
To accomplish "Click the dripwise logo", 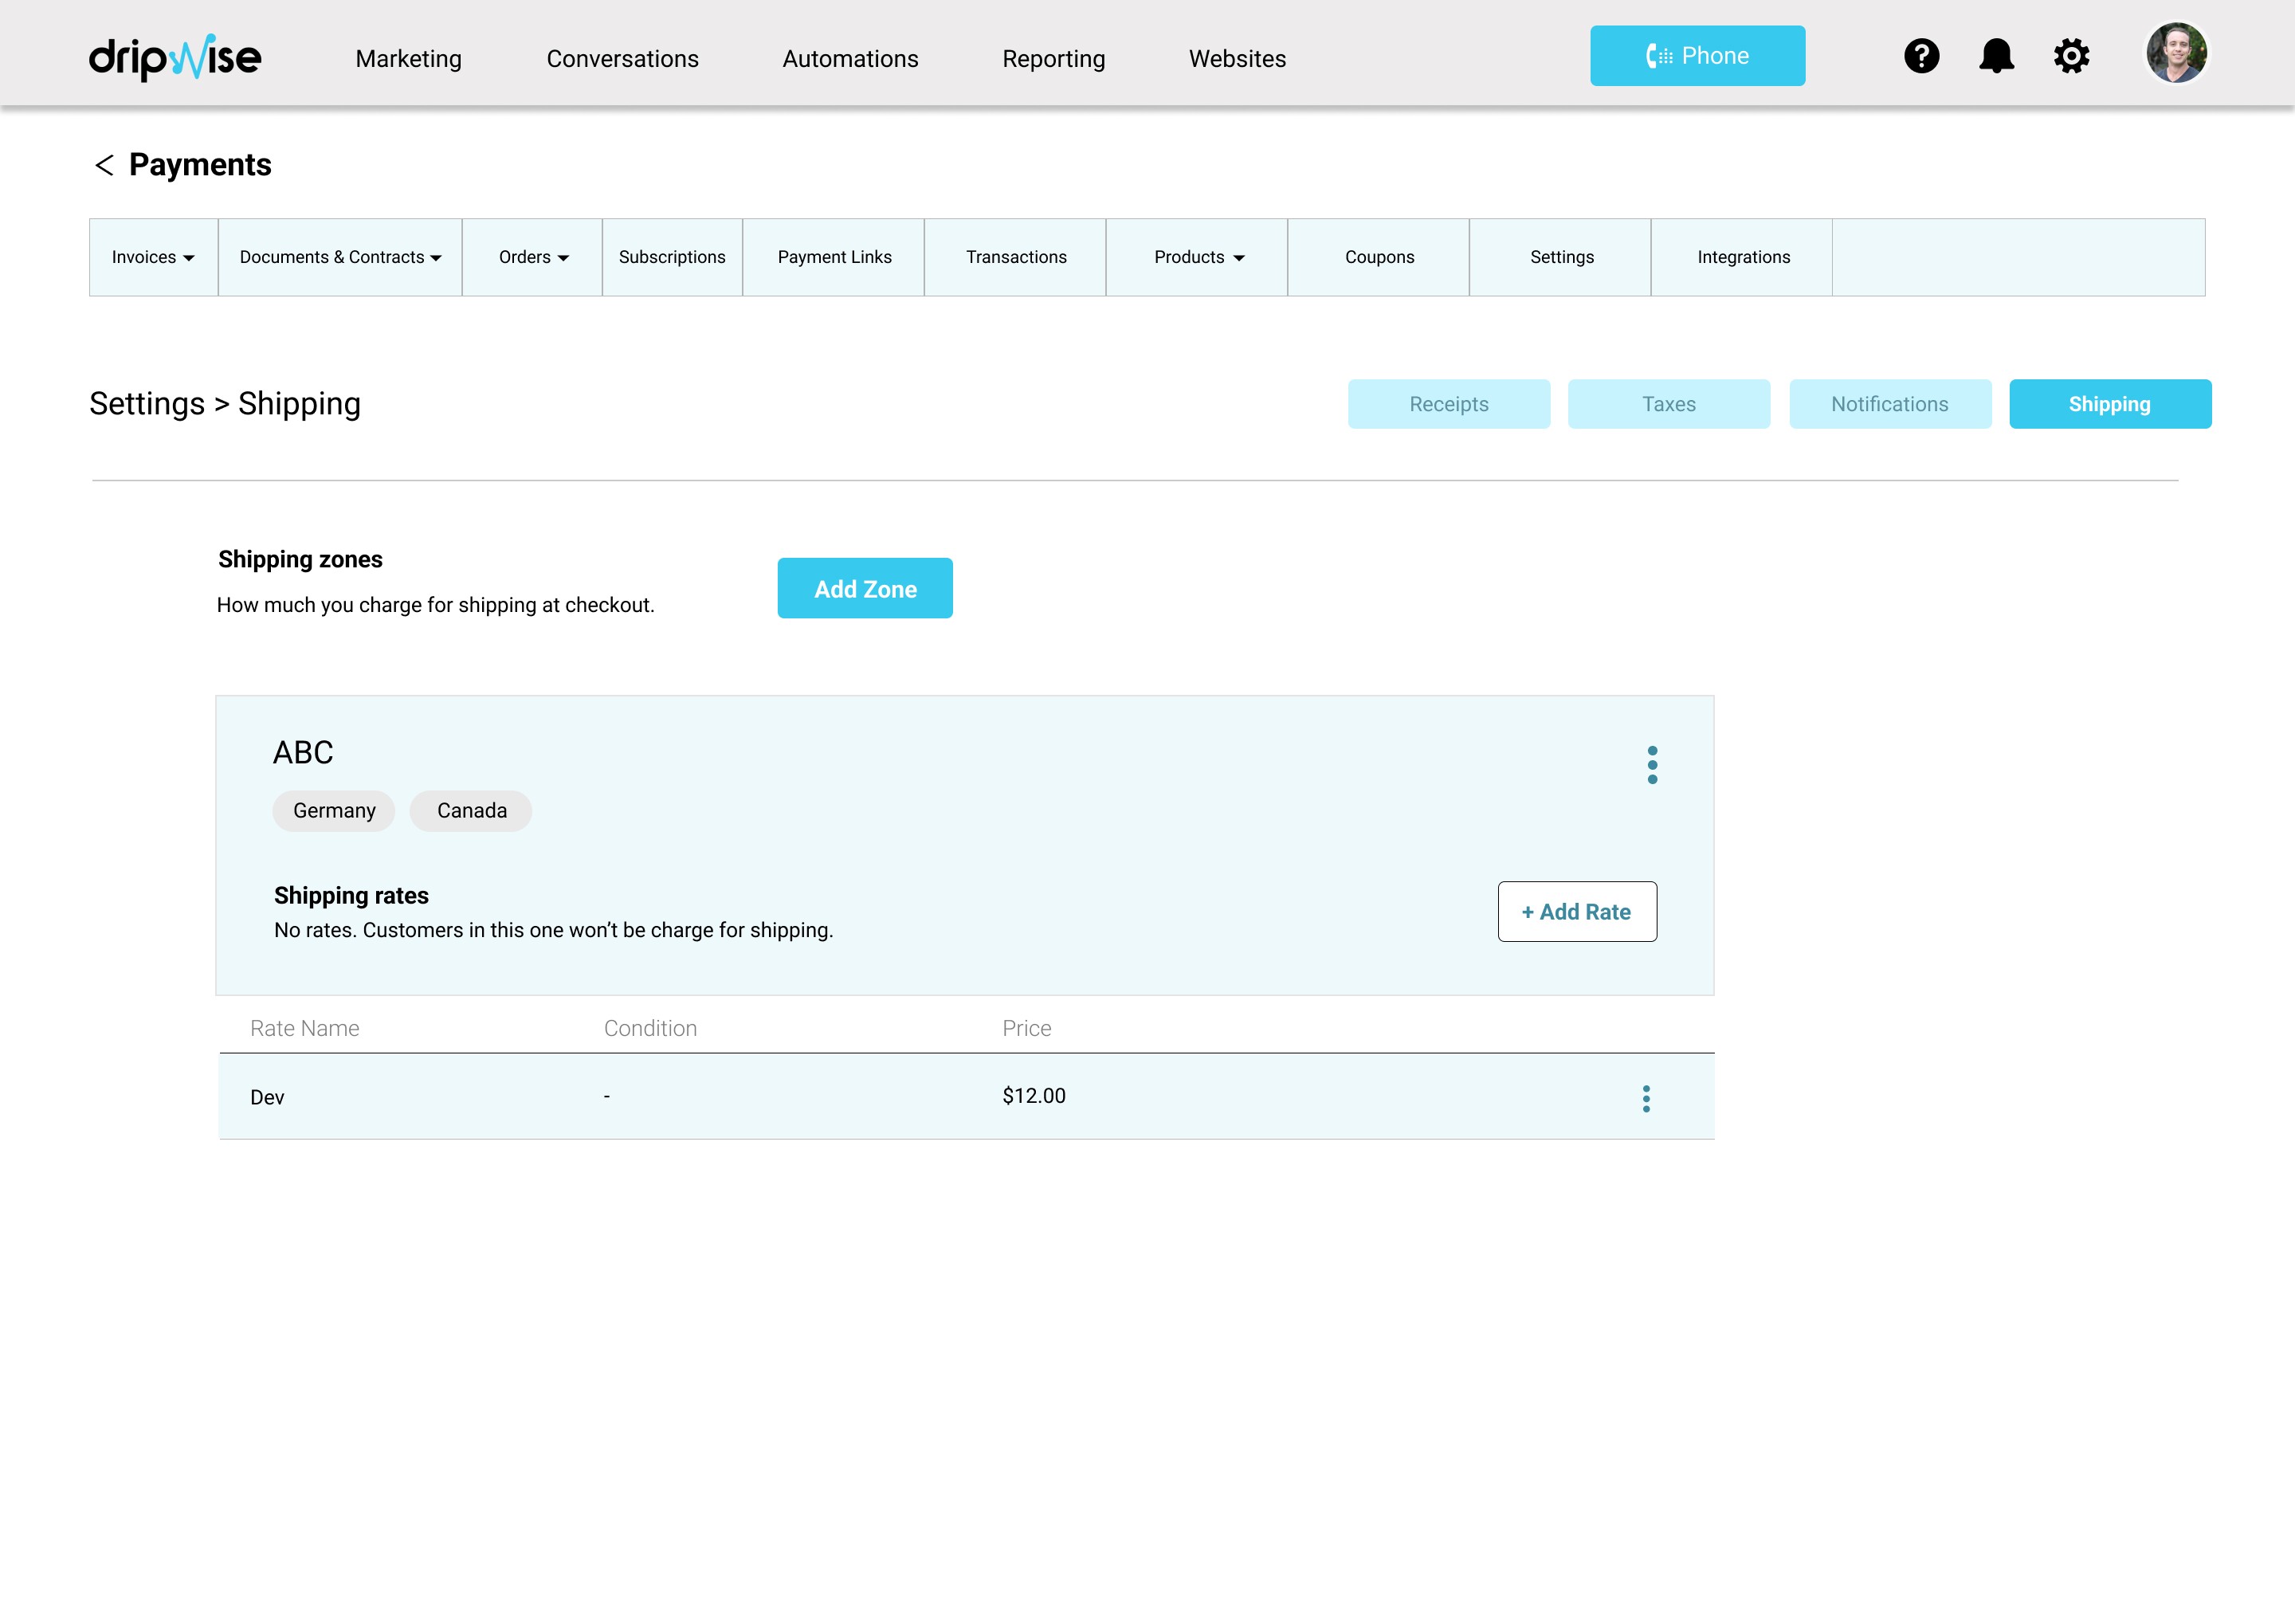I will point(175,58).
